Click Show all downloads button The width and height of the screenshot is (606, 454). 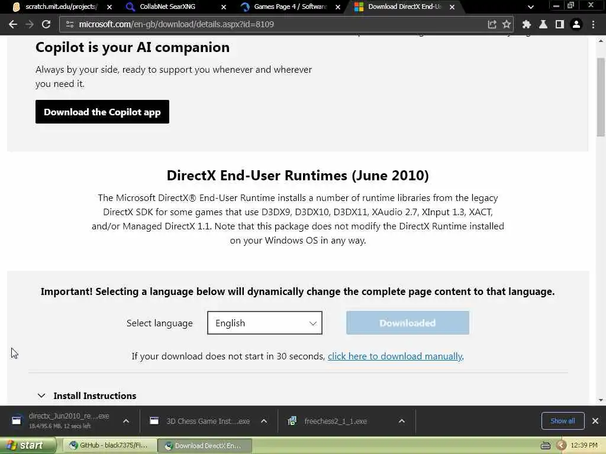coord(563,421)
